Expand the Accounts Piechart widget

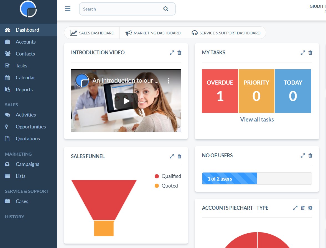point(295,208)
